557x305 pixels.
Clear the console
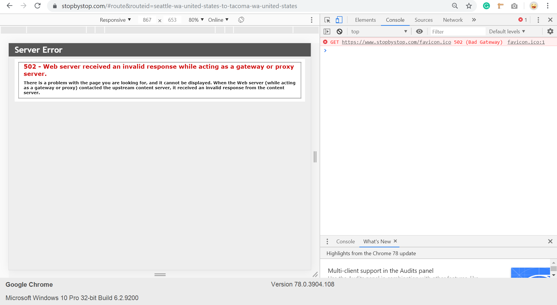coord(339,31)
